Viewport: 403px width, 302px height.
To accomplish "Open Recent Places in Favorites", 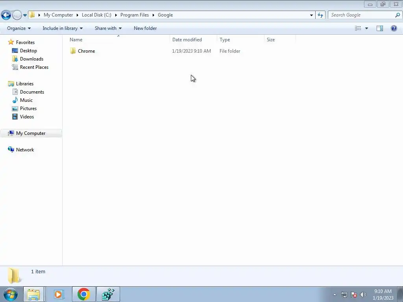I will click(34, 67).
